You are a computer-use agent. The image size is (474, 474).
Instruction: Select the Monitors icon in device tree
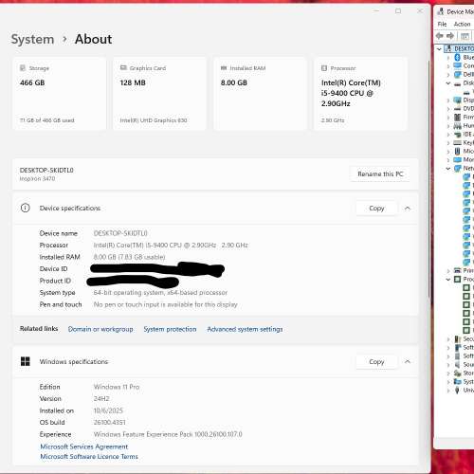click(457, 159)
